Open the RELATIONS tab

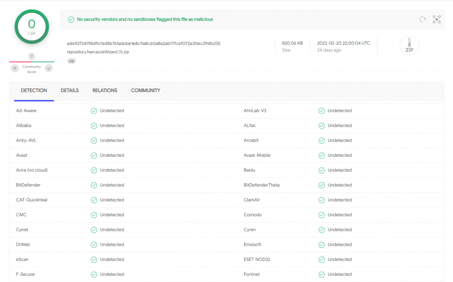click(x=105, y=91)
